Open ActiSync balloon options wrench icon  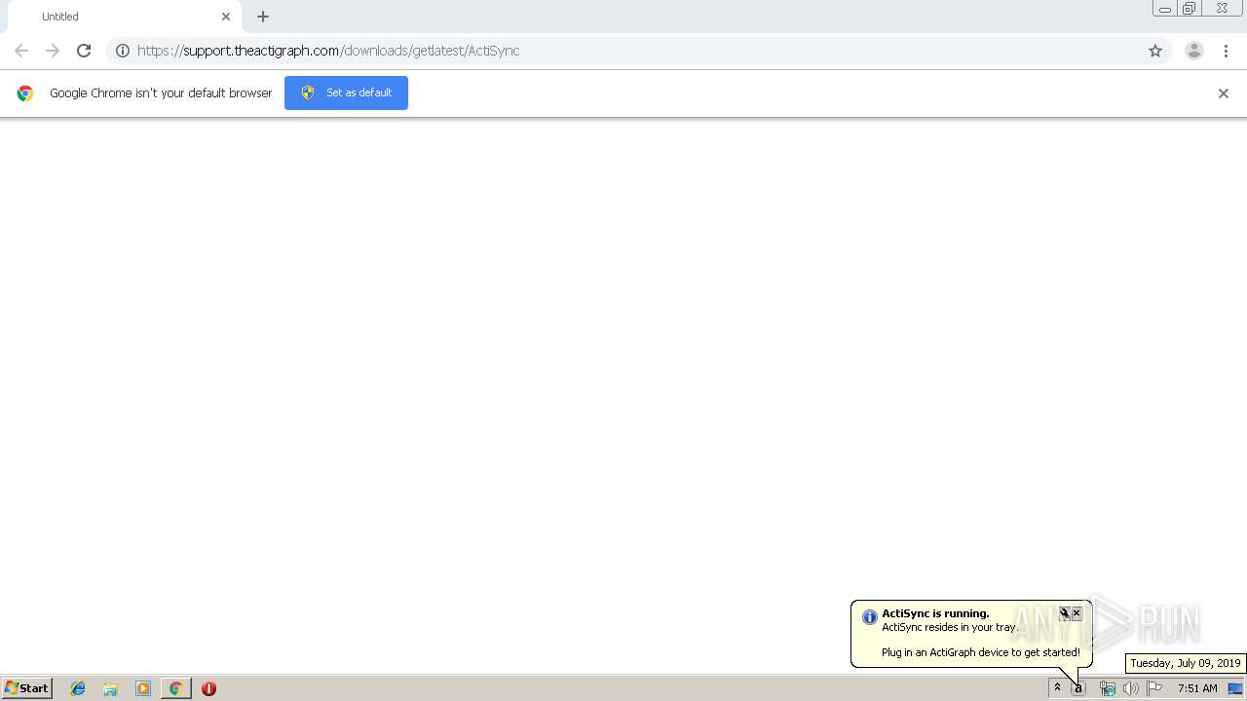[1065, 613]
